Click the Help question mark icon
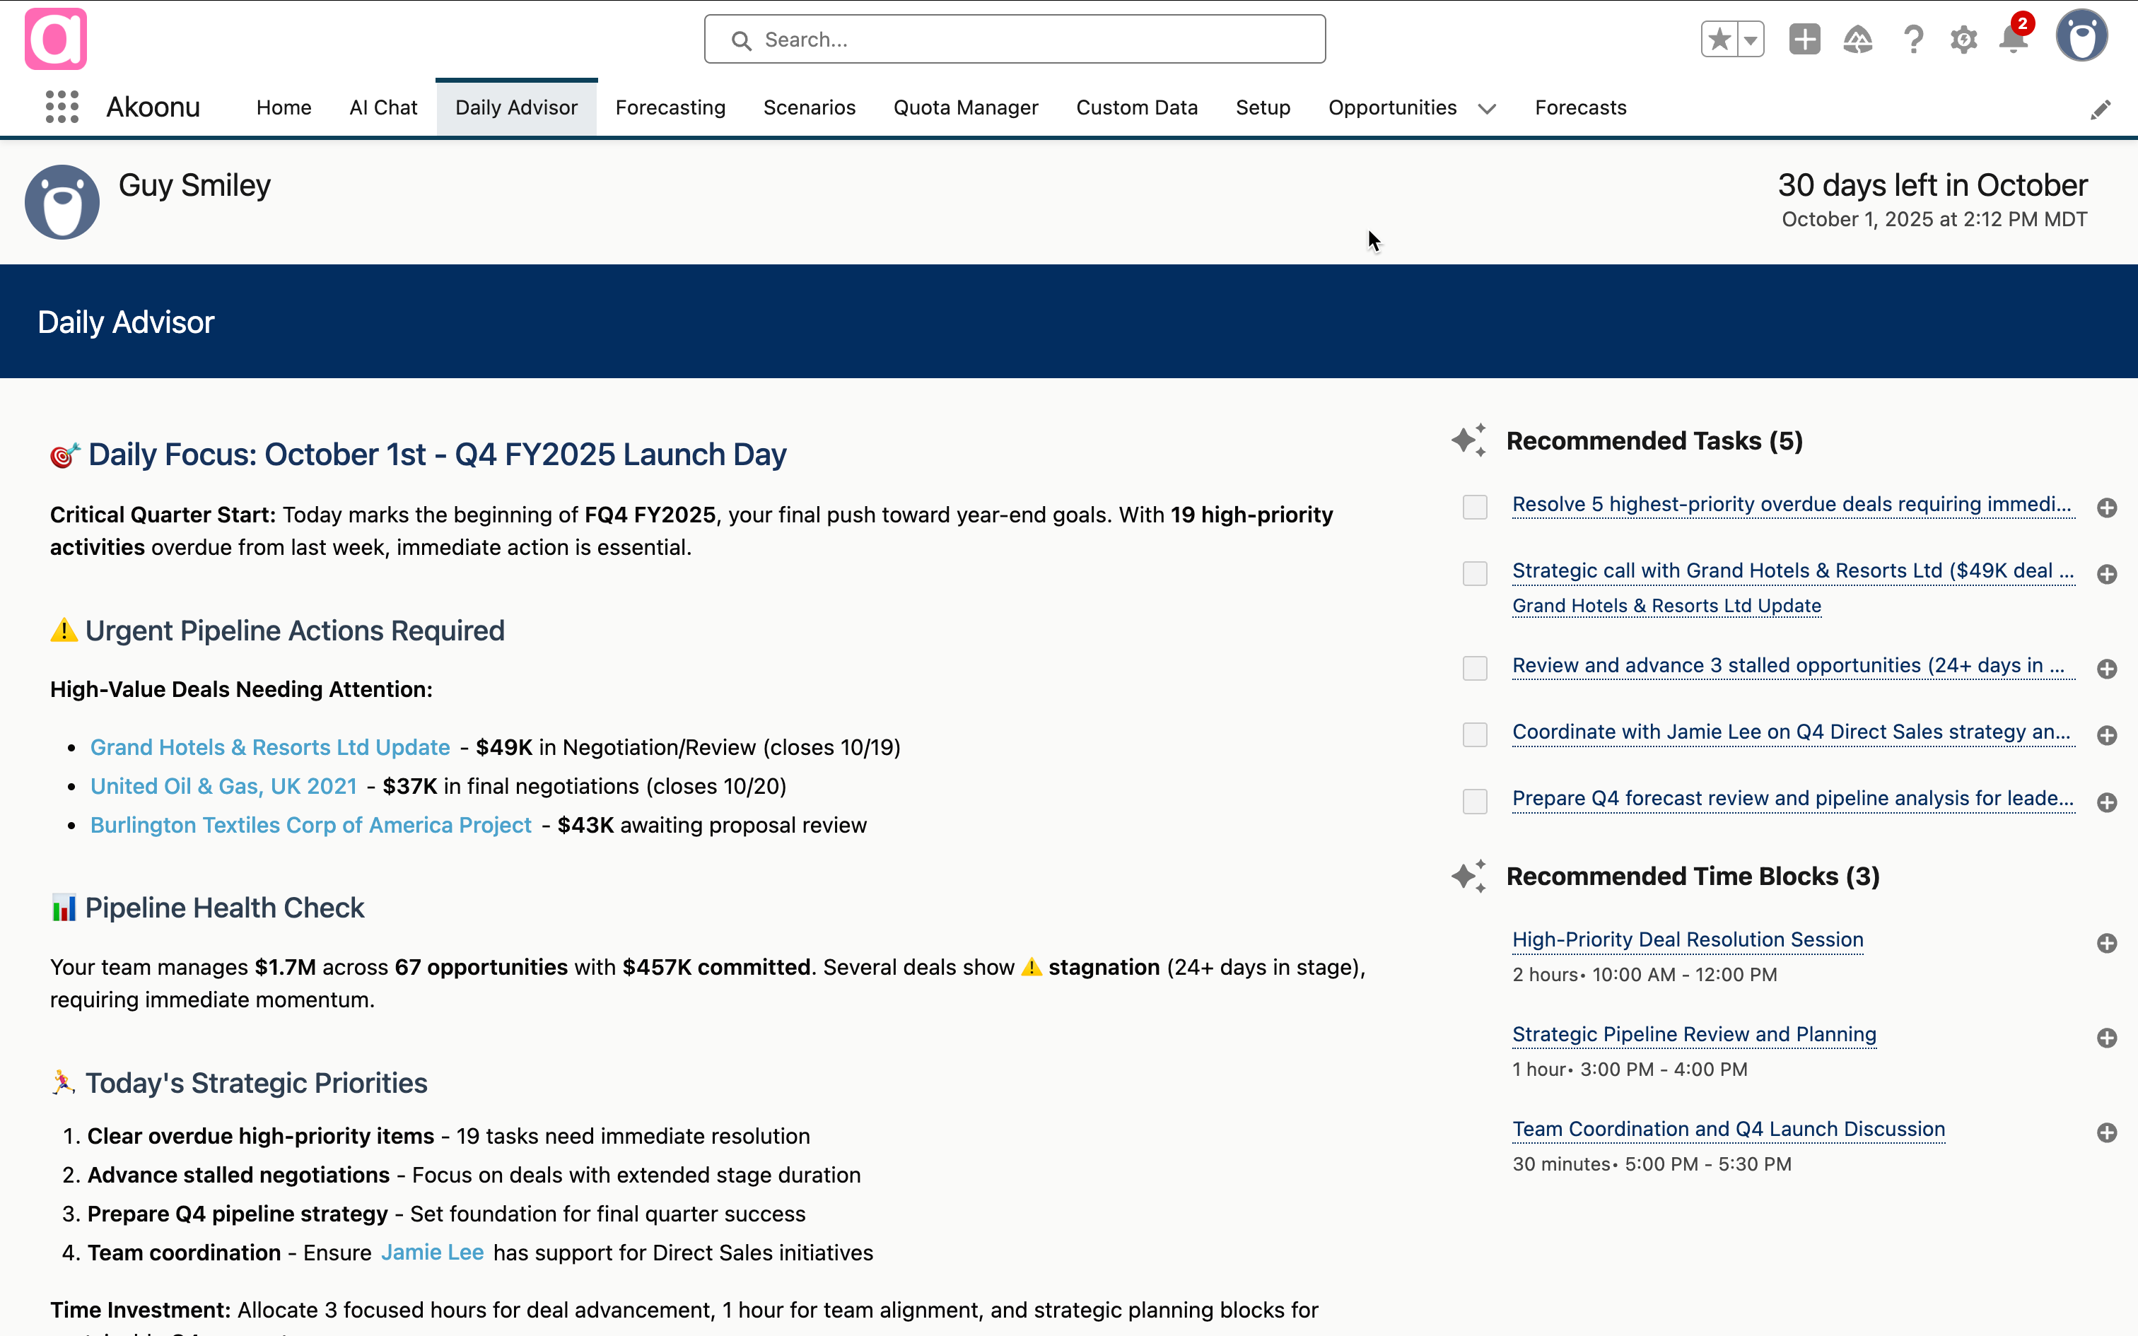The image size is (2138, 1336). click(x=1912, y=40)
